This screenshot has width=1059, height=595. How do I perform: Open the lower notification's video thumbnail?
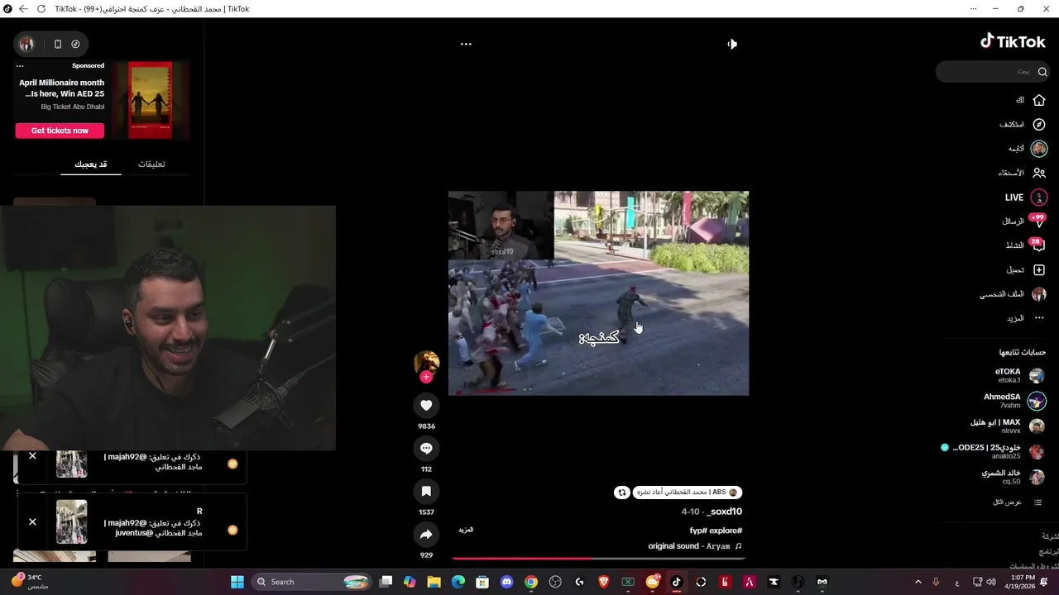(x=71, y=521)
